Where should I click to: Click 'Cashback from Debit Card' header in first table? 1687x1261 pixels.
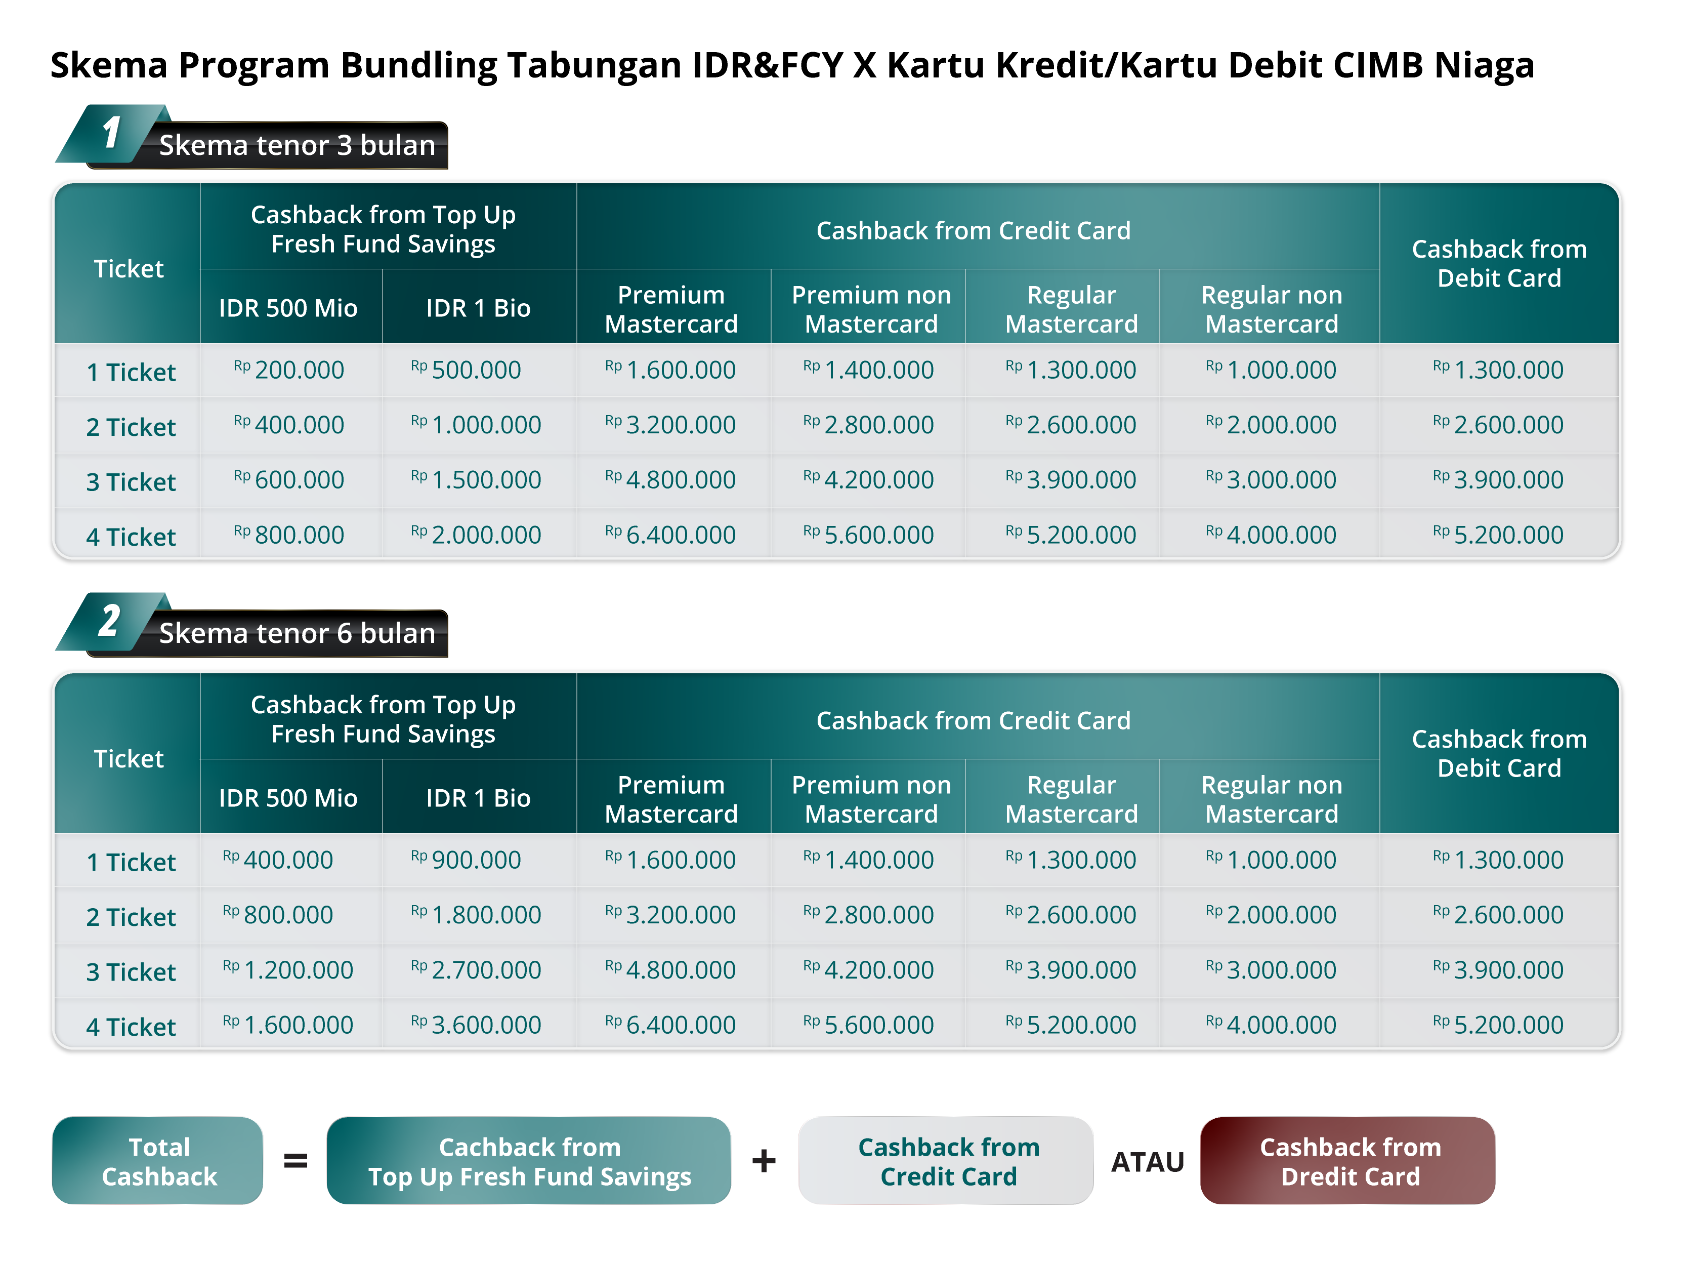(1499, 263)
